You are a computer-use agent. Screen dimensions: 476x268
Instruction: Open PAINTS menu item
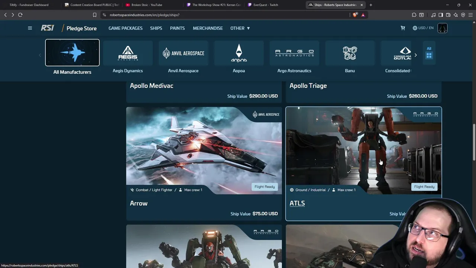pyautogui.click(x=177, y=28)
